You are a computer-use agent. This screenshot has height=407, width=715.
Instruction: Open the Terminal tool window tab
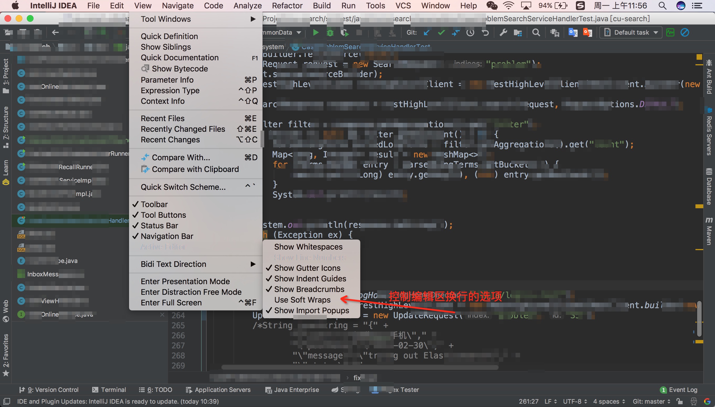point(109,390)
